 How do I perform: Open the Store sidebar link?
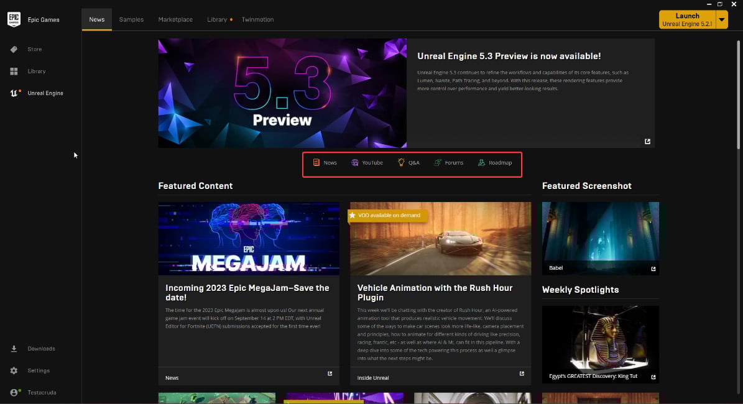pos(35,49)
